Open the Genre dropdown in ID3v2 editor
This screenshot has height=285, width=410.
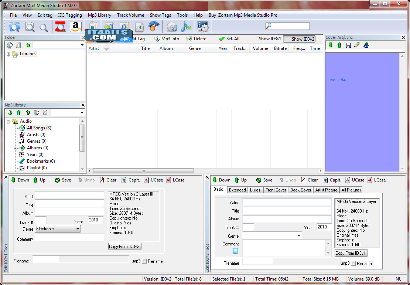299,235
